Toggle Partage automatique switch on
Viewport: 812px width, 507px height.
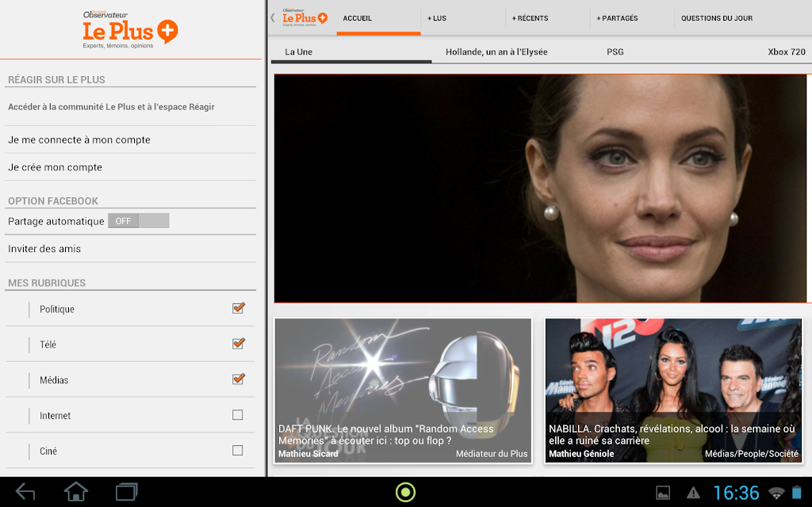point(138,221)
